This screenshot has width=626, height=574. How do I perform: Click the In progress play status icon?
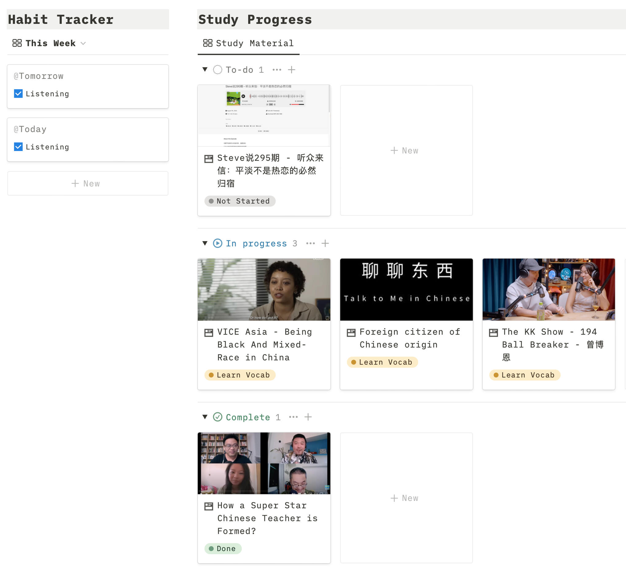coord(217,243)
